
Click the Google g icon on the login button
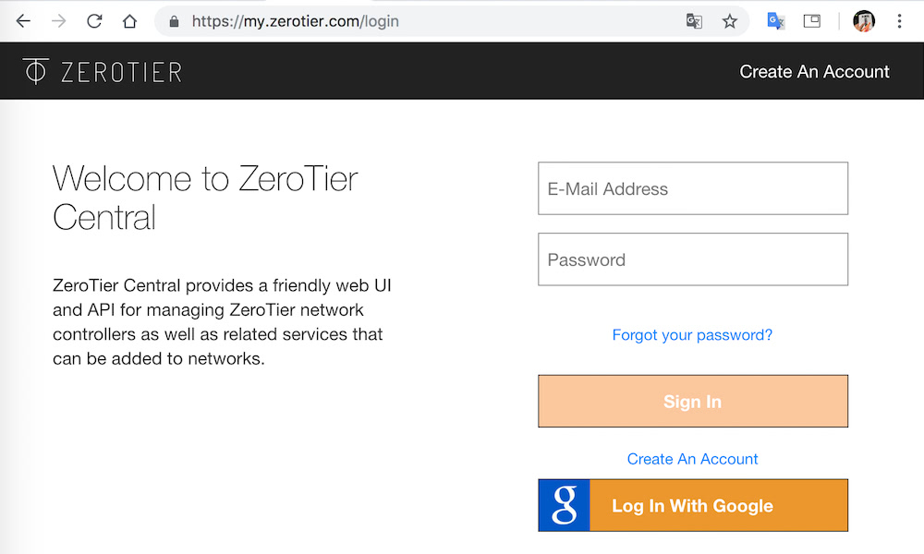click(x=564, y=505)
